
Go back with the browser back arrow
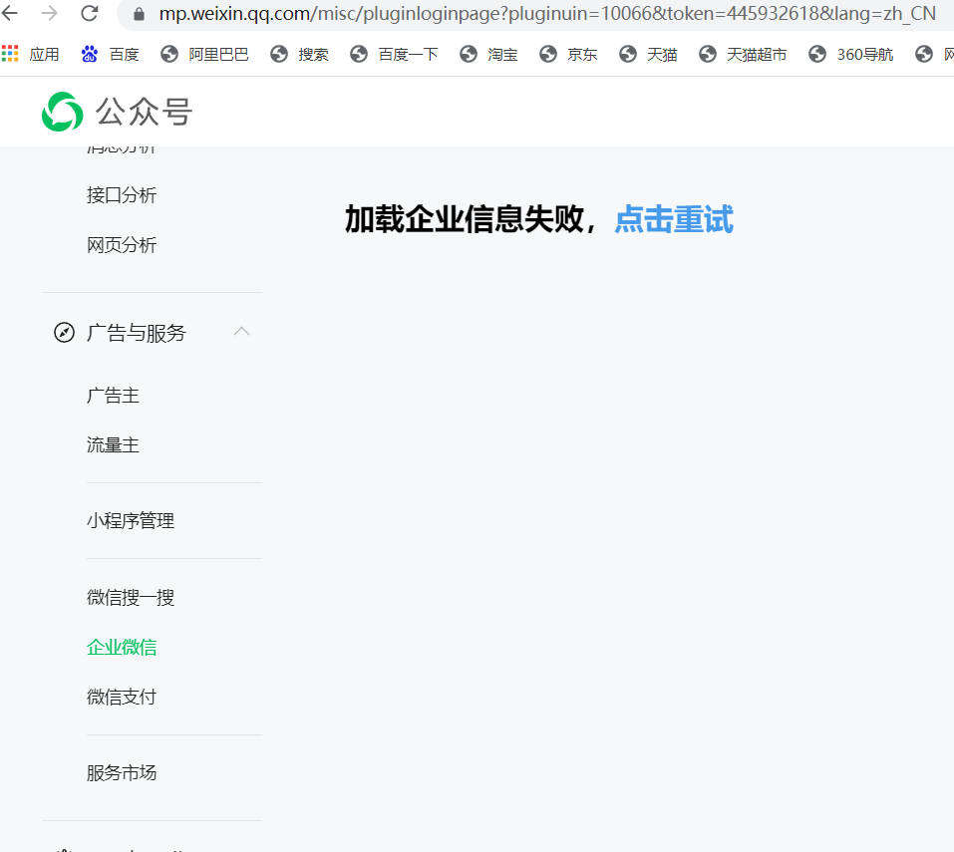10,13
